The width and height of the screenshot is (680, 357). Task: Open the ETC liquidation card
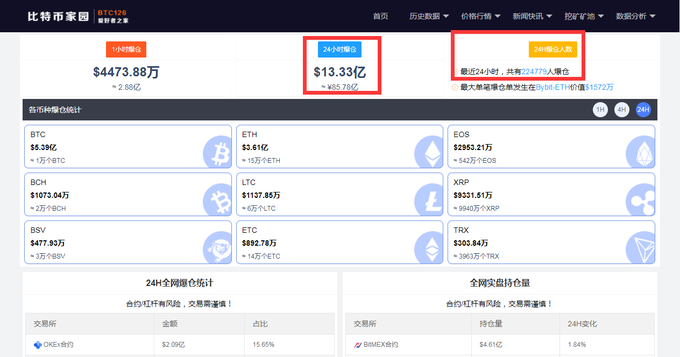click(340, 242)
